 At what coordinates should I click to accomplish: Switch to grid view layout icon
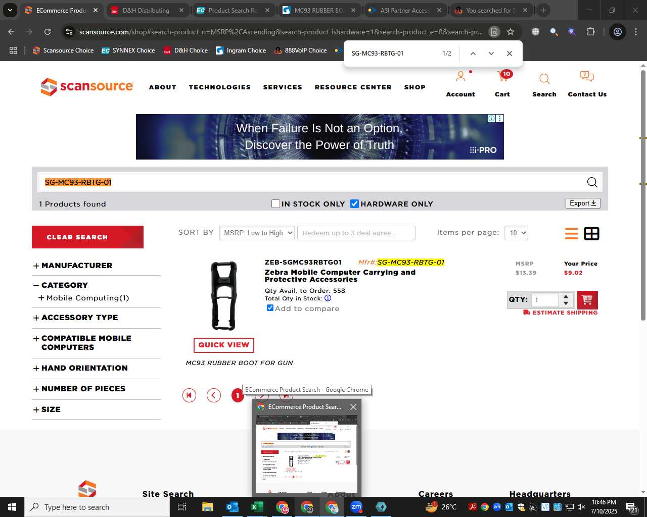(591, 233)
